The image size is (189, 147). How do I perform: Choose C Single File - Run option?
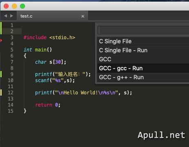pyautogui.click(x=143, y=50)
